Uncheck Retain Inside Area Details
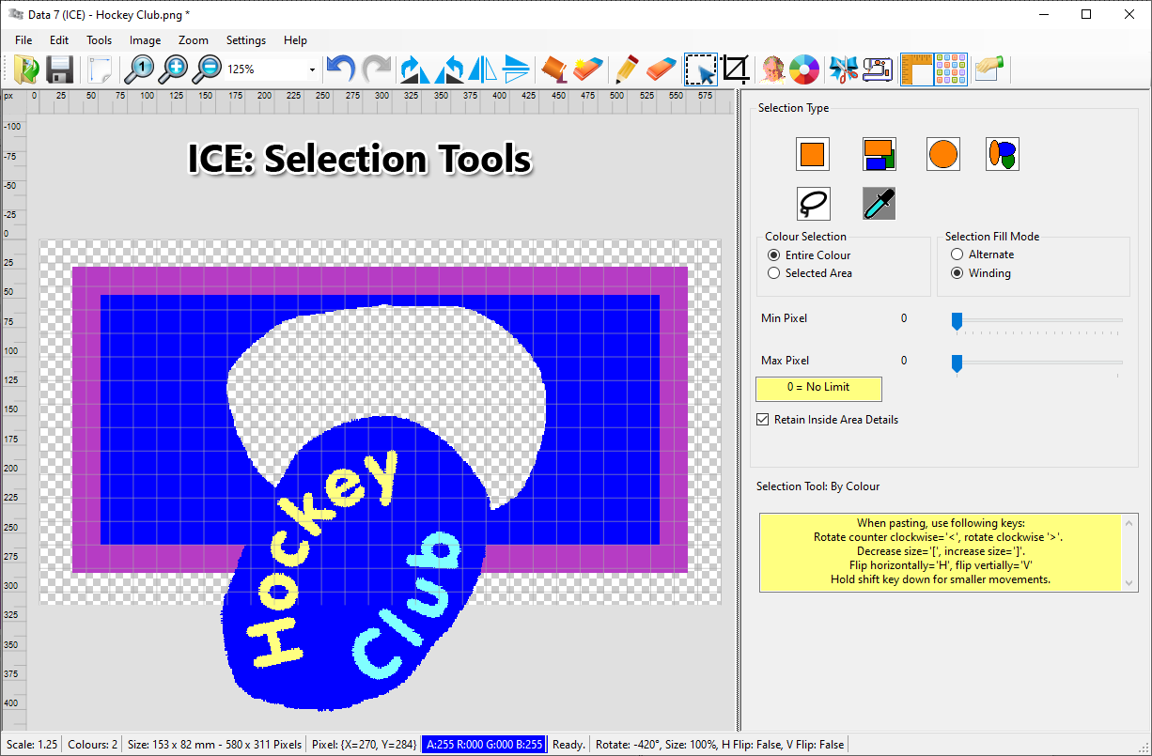 [763, 420]
